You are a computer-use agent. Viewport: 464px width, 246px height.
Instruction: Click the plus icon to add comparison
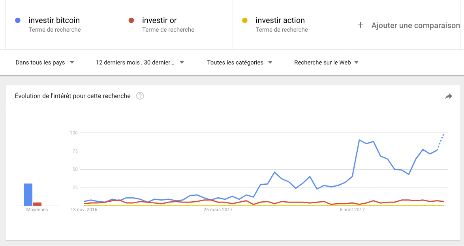point(361,25)
